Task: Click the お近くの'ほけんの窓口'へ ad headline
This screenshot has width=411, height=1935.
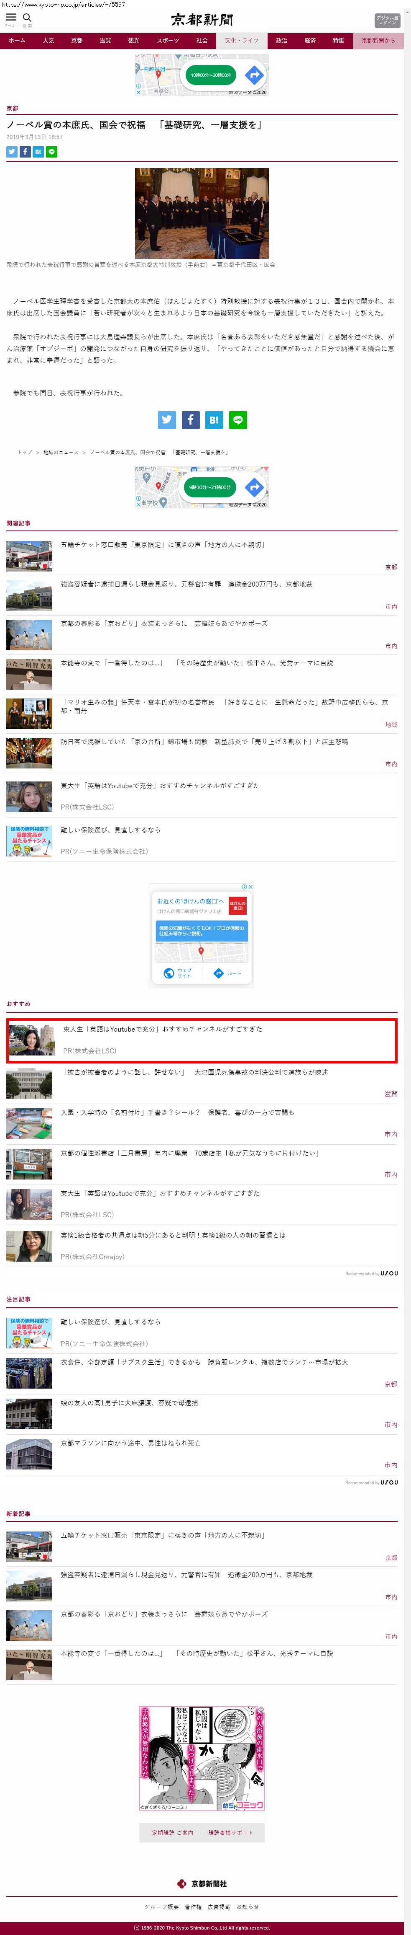Action: pyautogui.click(x=191, y=900)
